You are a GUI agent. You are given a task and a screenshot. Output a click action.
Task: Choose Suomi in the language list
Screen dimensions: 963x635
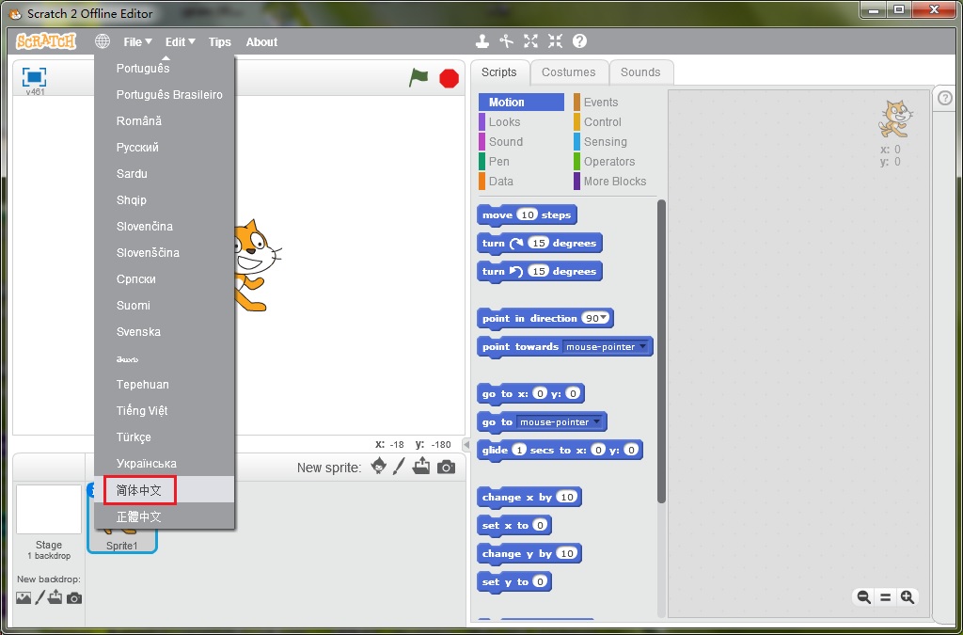pyautogui.click(x=165, y=306)
